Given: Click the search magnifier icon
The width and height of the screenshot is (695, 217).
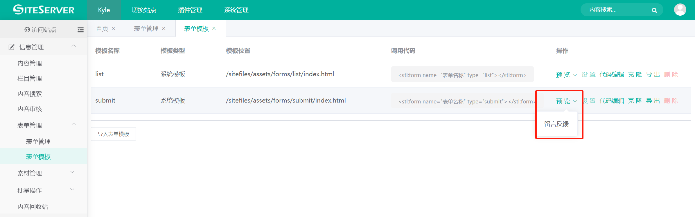Looking at the screenshot, I should click(654, 10).
